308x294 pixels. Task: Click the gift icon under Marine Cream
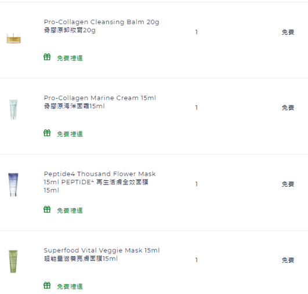click(47, 133)
